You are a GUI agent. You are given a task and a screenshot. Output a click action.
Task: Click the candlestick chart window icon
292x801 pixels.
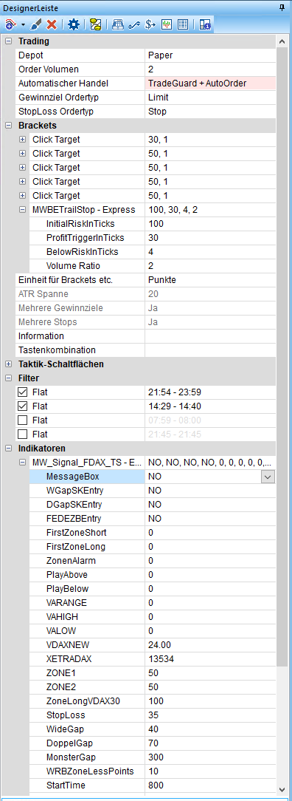[x=167, y=24]
